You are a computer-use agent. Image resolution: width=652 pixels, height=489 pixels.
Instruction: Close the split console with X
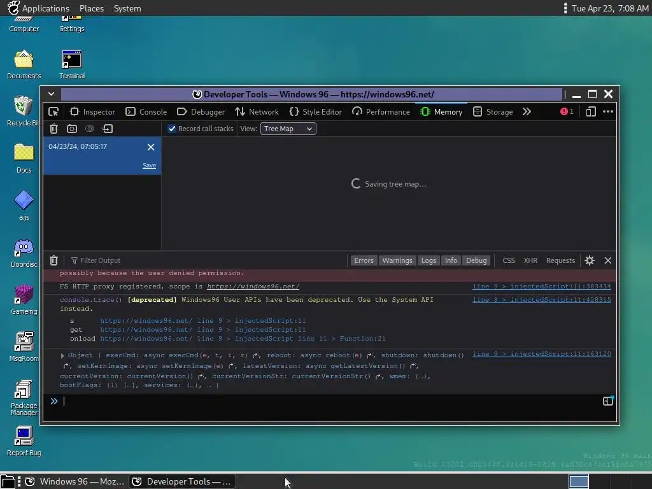[608, 260]
